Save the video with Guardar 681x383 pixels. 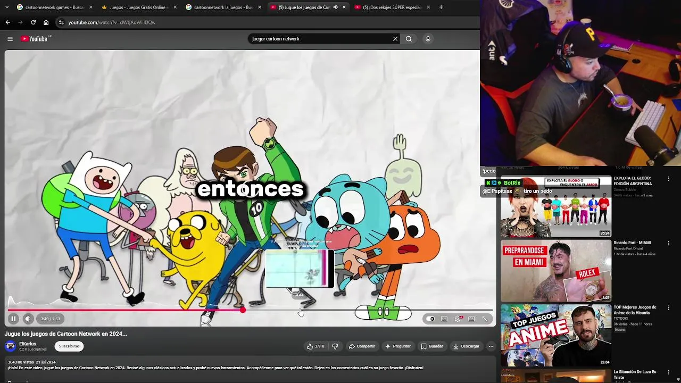432,346
